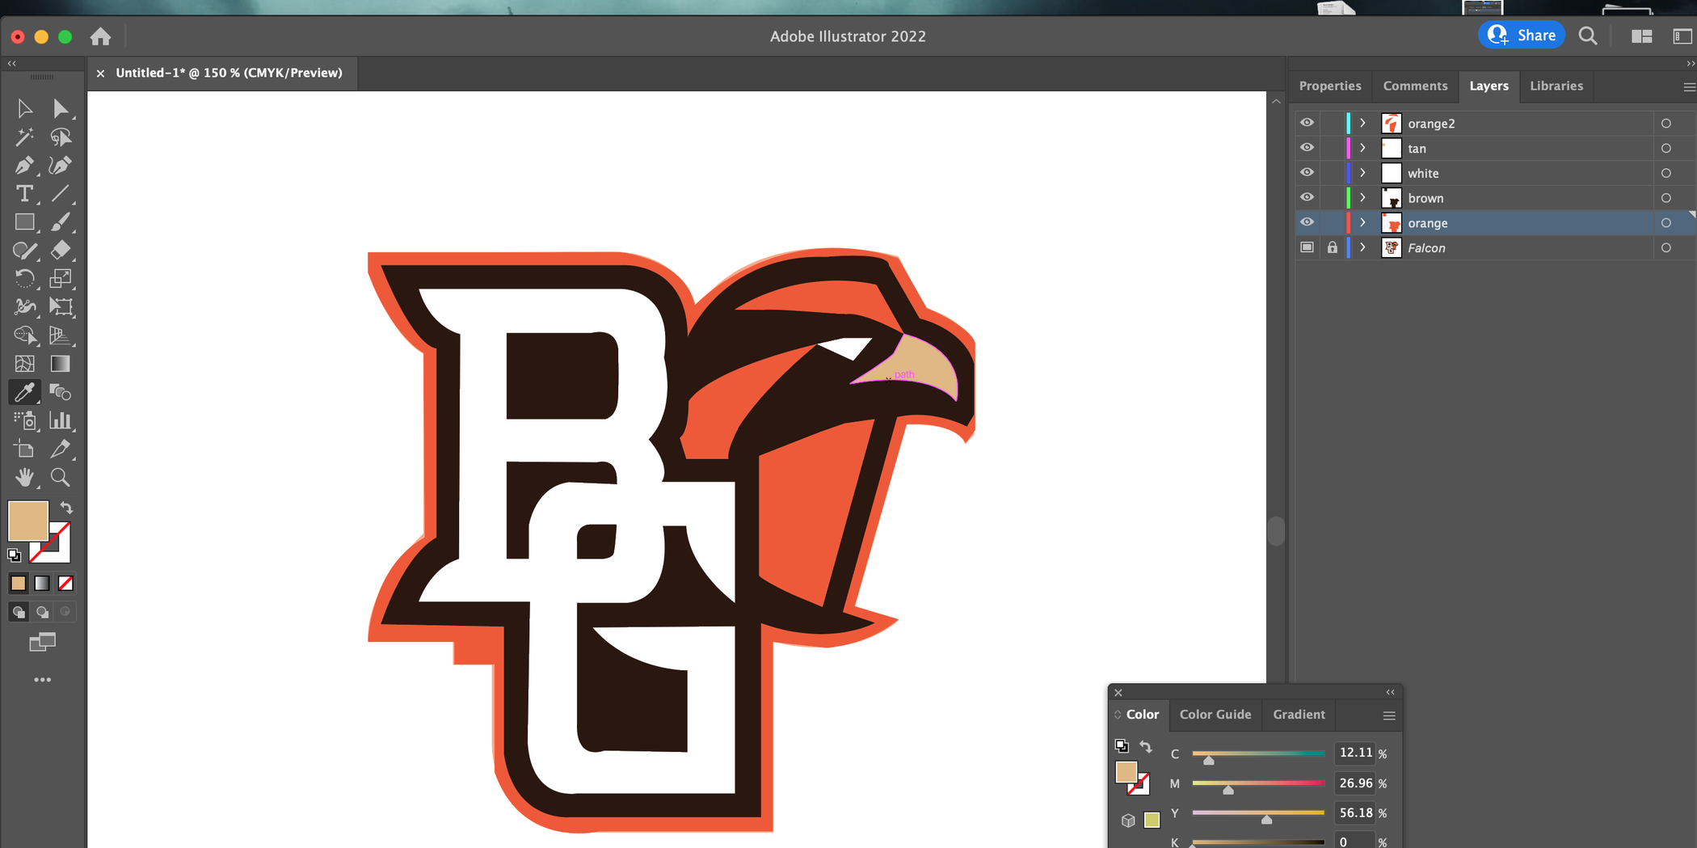Toggle visibility of the tan layer
Screen dimensions: 1697x848
(1307, 147)
